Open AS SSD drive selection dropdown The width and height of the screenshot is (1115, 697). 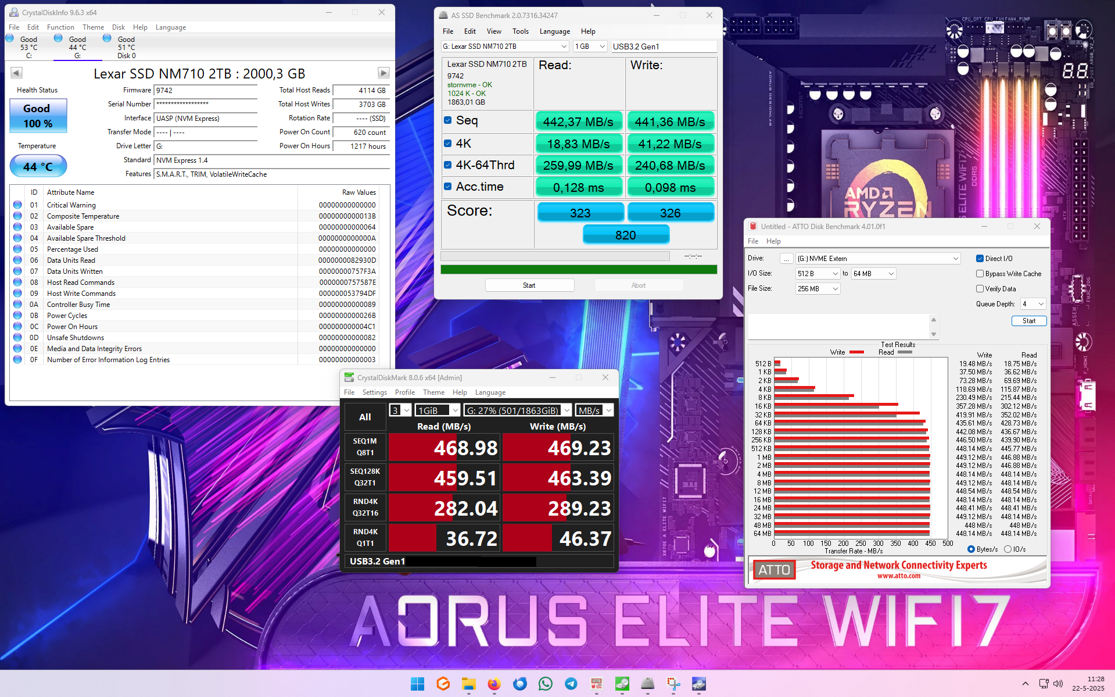(x=505, y=47)
